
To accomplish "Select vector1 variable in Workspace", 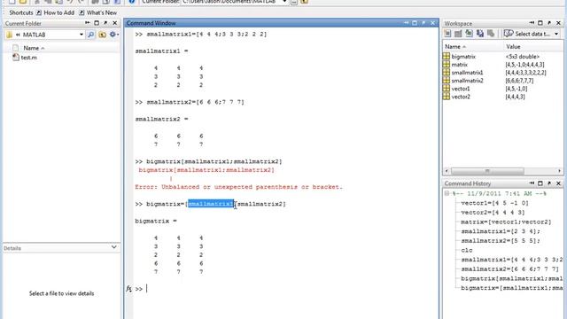I will [461, 89].
